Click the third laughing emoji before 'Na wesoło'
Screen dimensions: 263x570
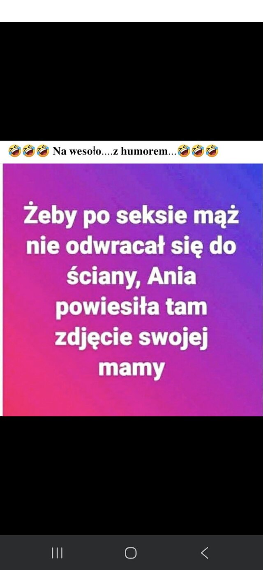tap(43, 151)
